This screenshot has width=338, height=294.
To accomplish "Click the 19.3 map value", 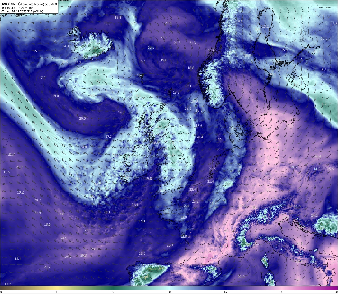I will tap(121, 112).
